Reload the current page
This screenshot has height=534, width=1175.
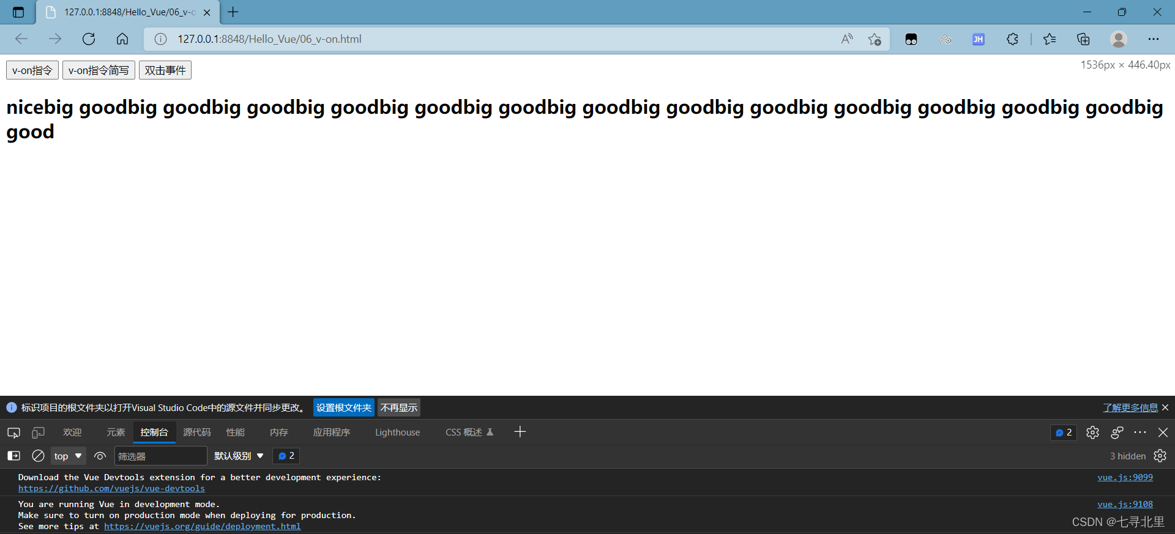coord(89,39)
